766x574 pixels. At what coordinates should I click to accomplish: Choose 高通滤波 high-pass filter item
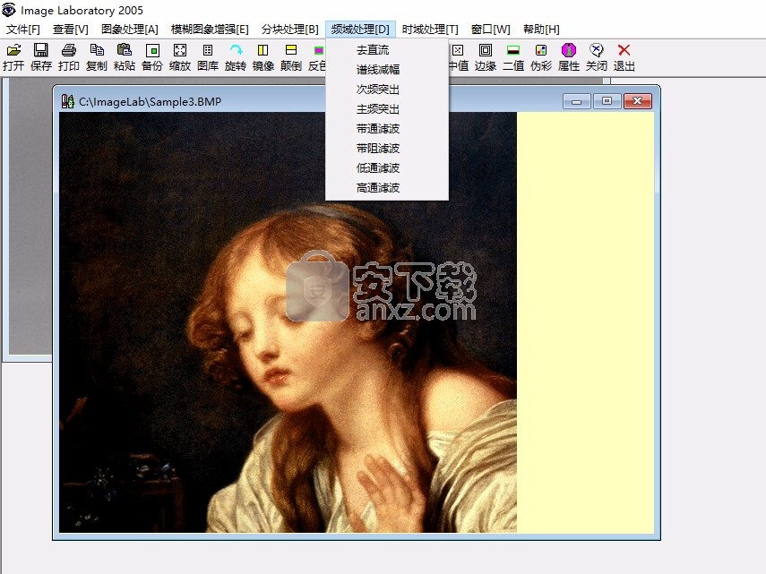(387, 188)
